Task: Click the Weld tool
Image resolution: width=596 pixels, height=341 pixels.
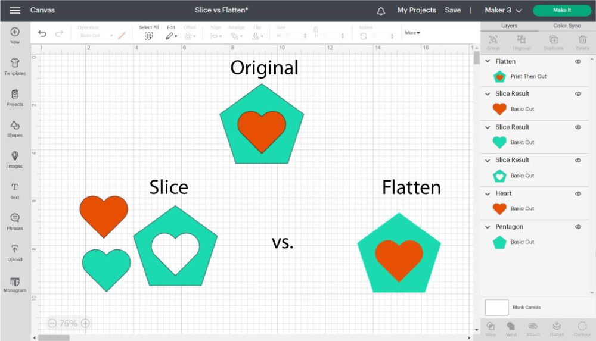Action: (511, 329)
